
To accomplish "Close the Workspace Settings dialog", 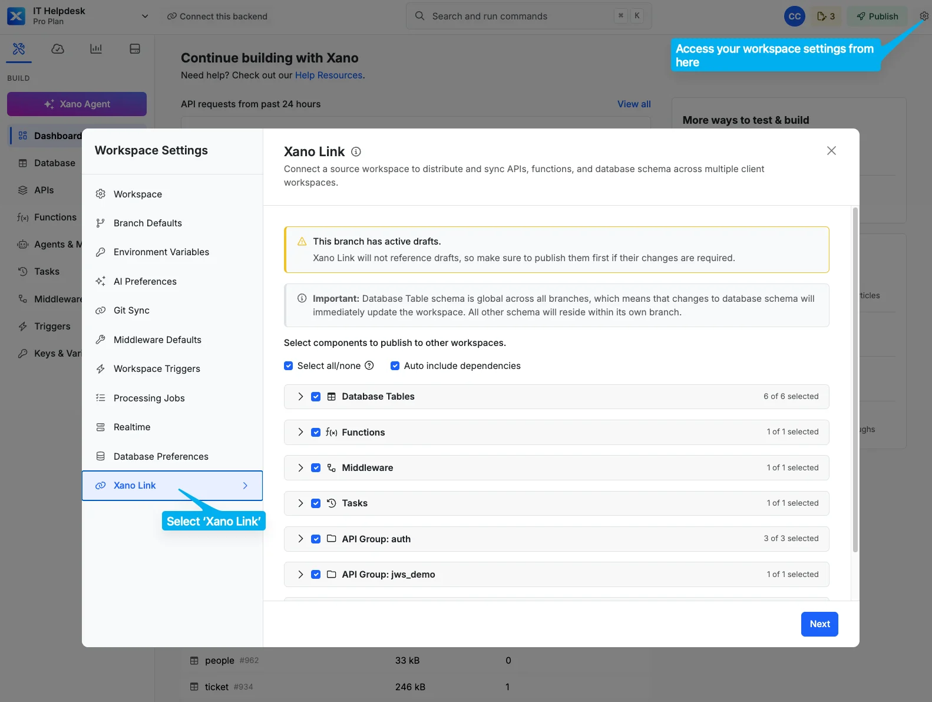I will 831,150.
